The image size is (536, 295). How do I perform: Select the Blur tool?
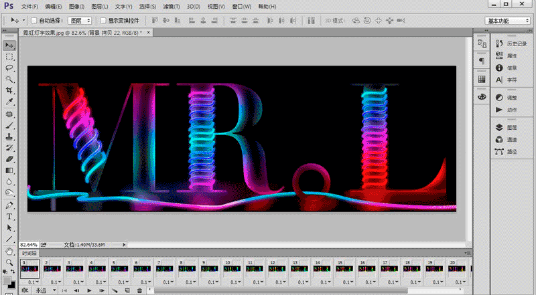pyautogui.click(x=9, y=182)
